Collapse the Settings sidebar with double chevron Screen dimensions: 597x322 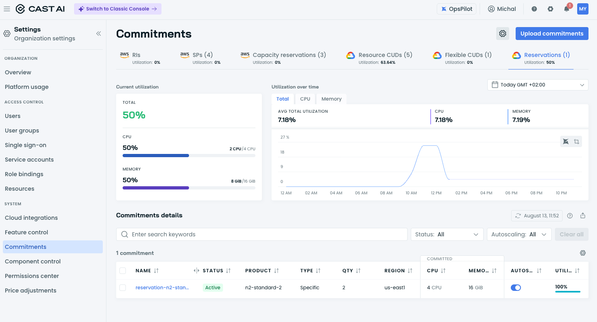[x=98, y=34]
